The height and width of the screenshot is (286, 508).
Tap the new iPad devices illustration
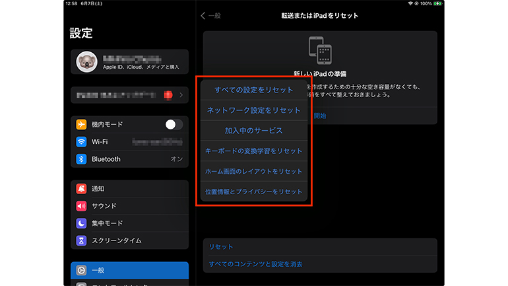[x=320, y=50]
